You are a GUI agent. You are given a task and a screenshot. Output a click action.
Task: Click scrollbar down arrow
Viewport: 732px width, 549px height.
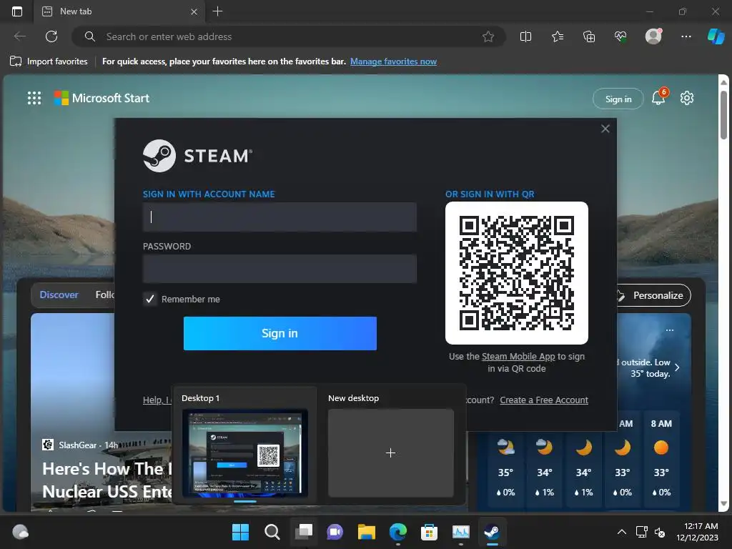pos(723,504)
